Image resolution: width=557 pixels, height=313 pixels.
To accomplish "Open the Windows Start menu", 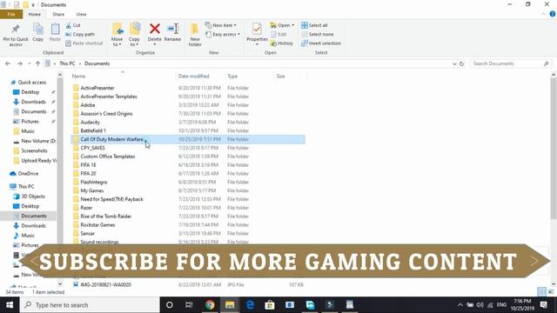I will [x=10, y=305].
